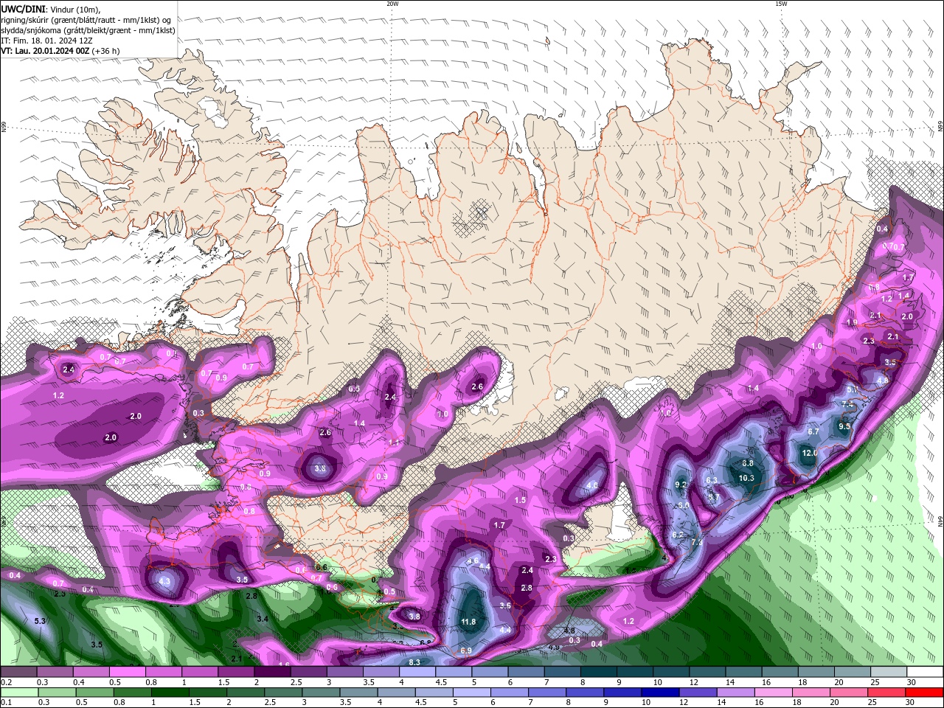Select the deep blue 10 swatch in lower legend
The width and height of the screenshot is (944, 708).
(660, 693)
